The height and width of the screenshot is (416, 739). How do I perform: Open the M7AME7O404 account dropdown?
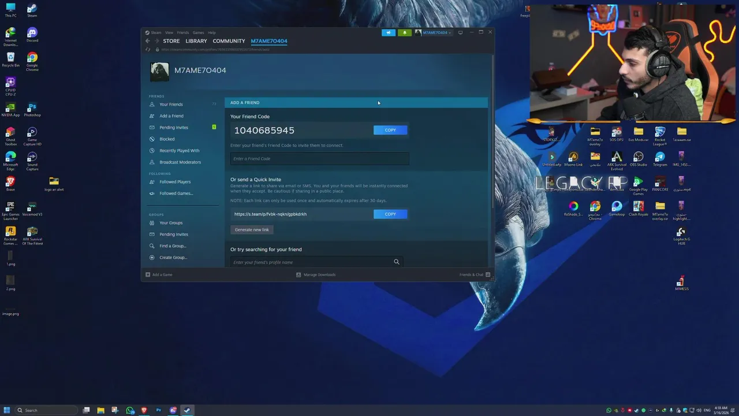[434, 32]
